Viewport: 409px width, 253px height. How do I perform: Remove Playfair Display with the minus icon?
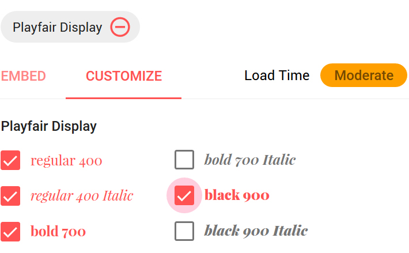(x=120, y=27)
